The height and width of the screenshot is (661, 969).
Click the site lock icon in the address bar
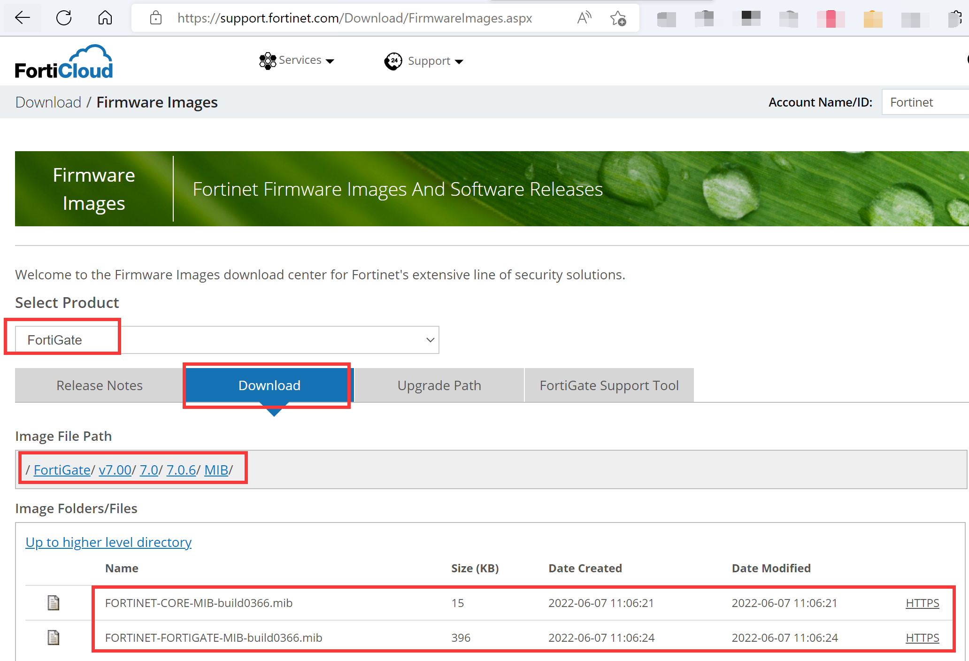(x=156, y=18)
